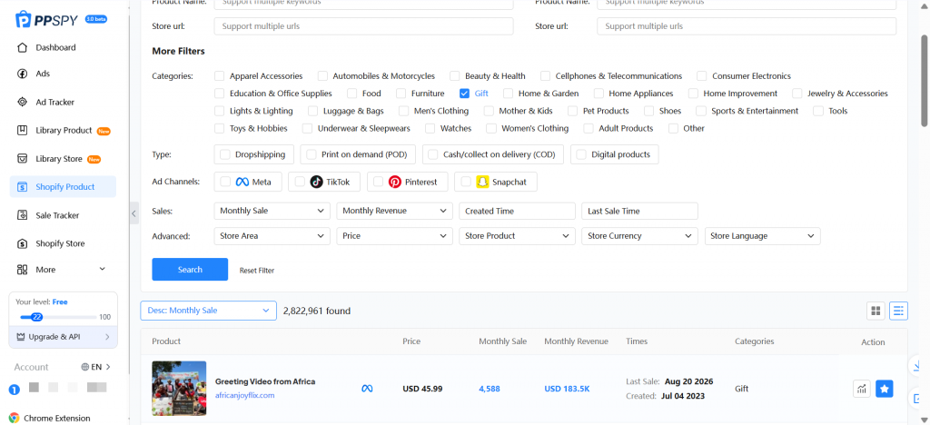Click the blue Search button
930x425 pixels.
(190, 270)
